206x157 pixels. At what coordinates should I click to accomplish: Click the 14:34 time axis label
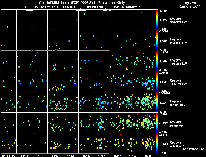pos(24,156)
